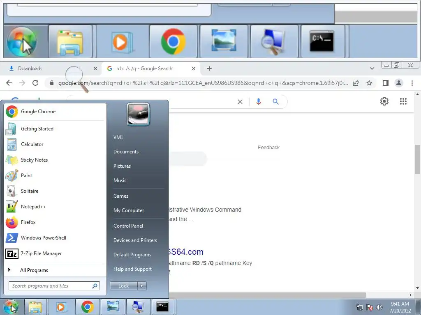Open volume control in system tray
Image resolution: width=421 pixels, height=315 pixels.
click(x=379, y=307)
